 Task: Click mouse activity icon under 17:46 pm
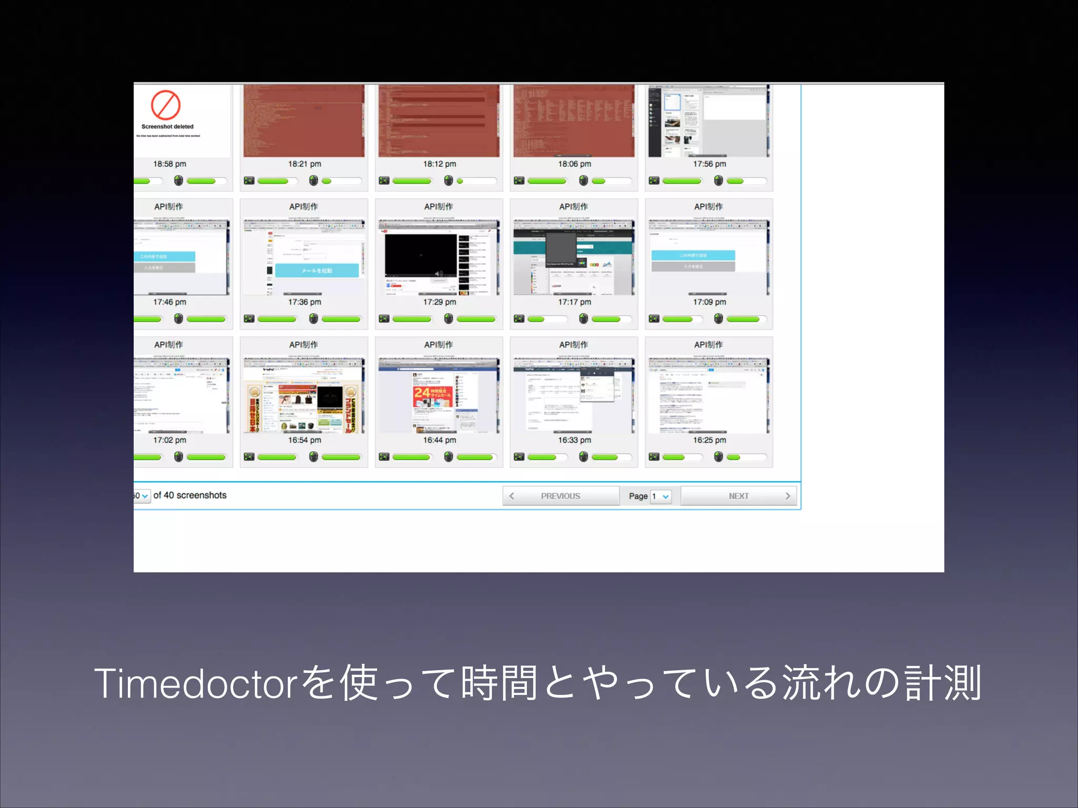pos(178,319)
